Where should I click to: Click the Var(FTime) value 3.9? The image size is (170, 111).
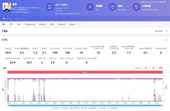(x=53, y=63)
